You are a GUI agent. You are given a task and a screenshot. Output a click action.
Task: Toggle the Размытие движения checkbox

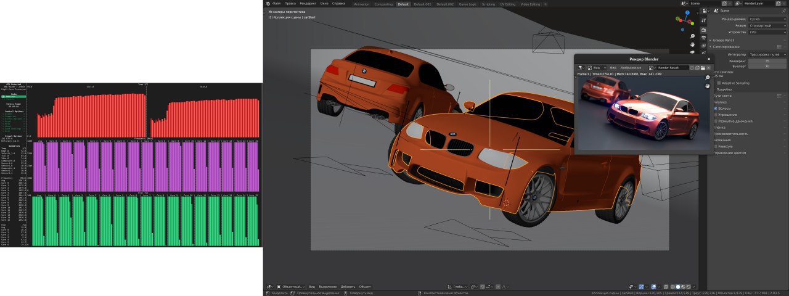click(716, 121)
